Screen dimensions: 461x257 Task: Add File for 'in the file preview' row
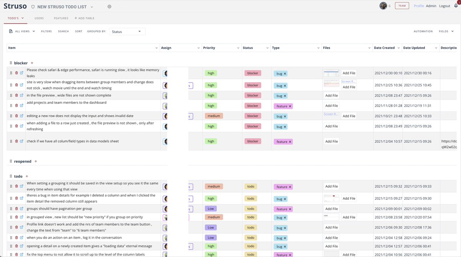(332, 95)
